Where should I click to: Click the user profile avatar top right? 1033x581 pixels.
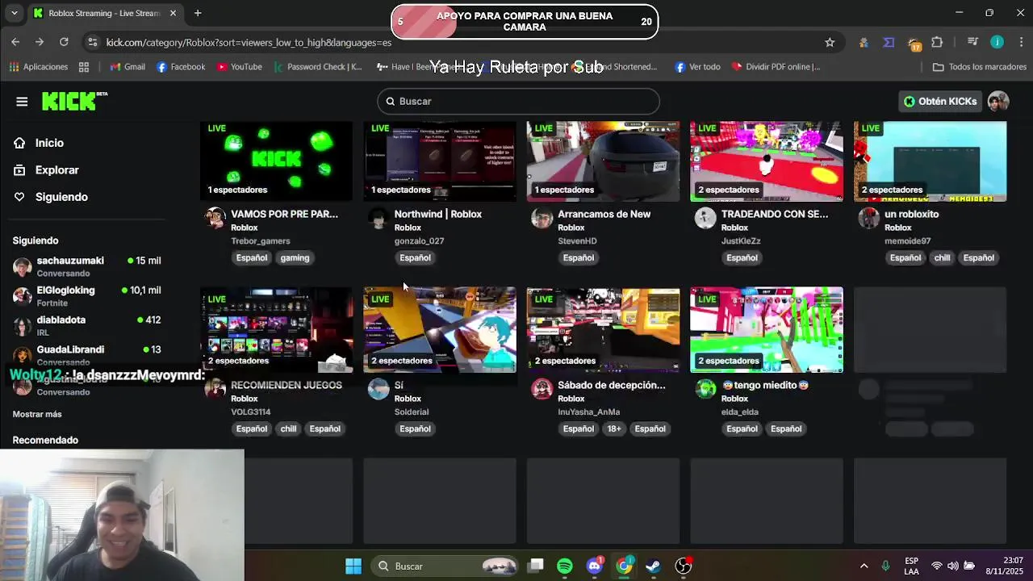pyautogui.click(x=998, y=101)
